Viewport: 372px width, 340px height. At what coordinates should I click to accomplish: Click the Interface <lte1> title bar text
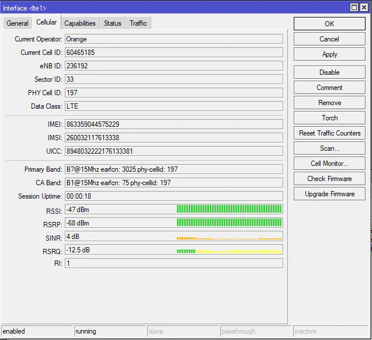click(x=25, y=8)
